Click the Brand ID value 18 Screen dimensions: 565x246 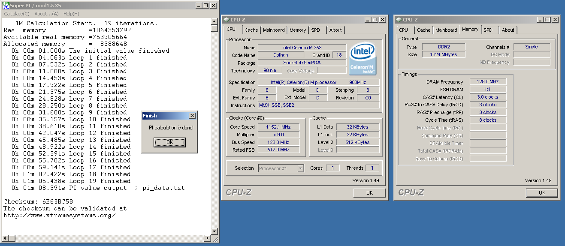(339, 55)
